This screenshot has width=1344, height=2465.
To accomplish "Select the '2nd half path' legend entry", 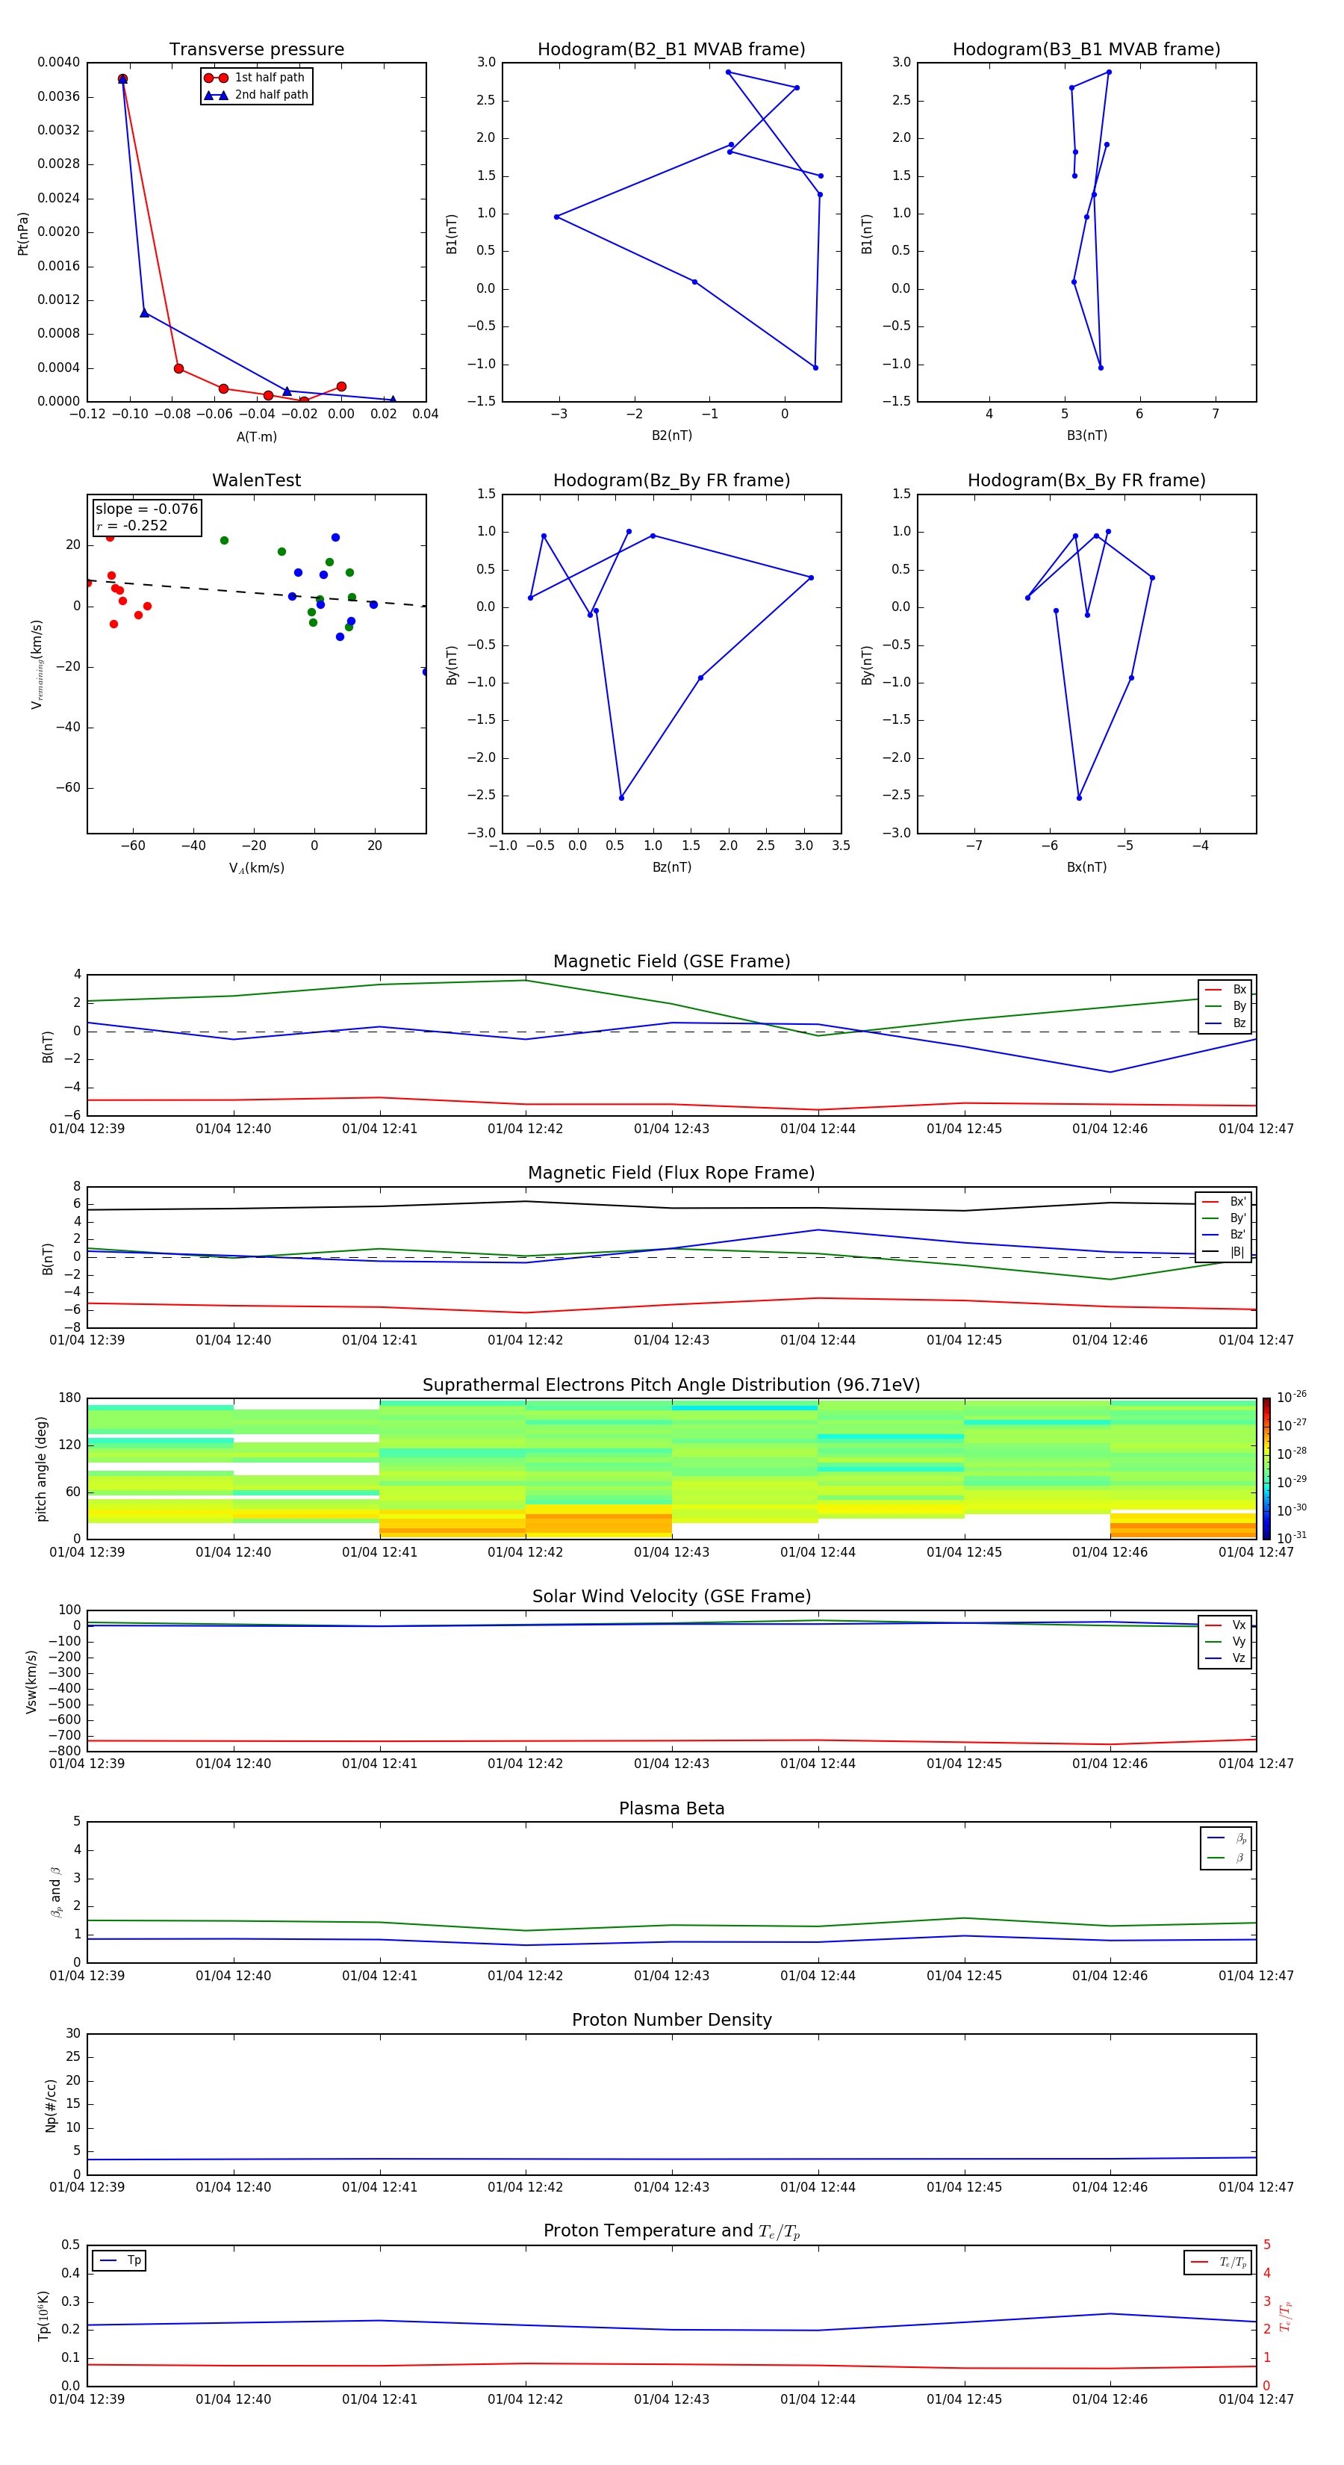I will click(255, 95).
